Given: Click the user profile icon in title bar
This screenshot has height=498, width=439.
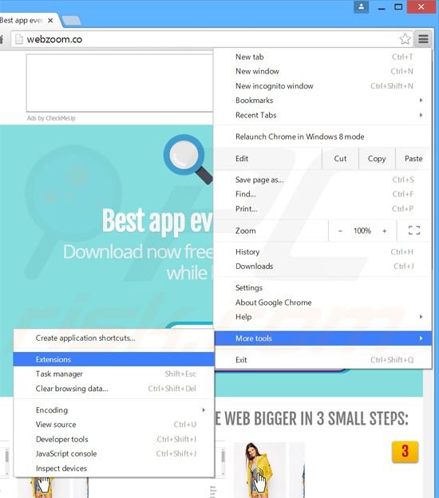Looking at the screenshot, I should pyautogui.click(x=361, y=7).
